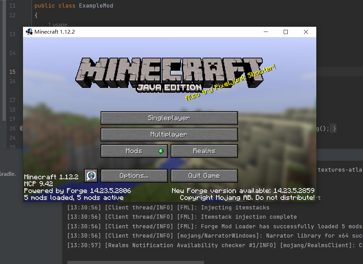Click the 'public class' keywords in the IDE editor
The width and height of the screenshot is (363, 264).
pos(55,5)
